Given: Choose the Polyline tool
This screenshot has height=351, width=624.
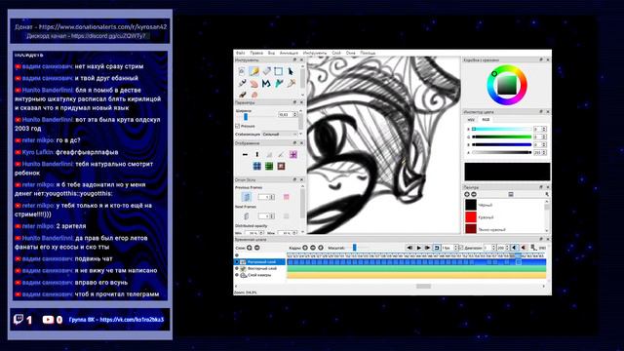Looking at the screenshot, I should pyautogui.click(x=266, y=83).
